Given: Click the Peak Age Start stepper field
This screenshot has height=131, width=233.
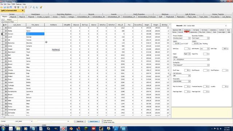Looking at the screenshot, I should tap(187, 92).
